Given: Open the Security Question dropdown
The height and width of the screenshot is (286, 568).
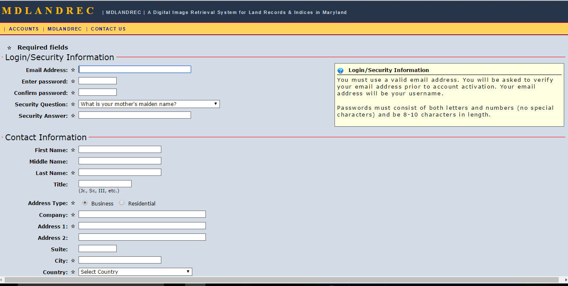Looking at the screenshot, I should [x=149, y=104].
